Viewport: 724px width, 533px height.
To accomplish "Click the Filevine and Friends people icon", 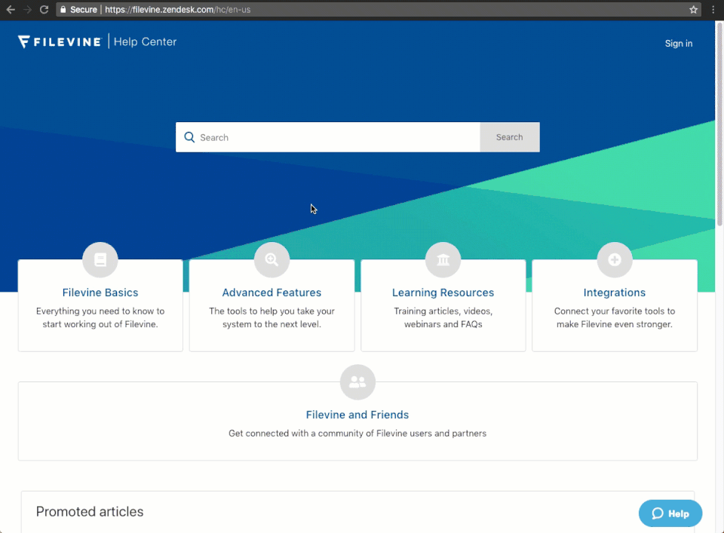I will (357, 382).
